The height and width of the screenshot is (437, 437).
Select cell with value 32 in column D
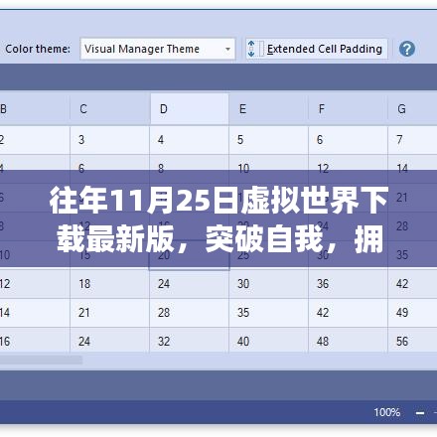[190, 342]
